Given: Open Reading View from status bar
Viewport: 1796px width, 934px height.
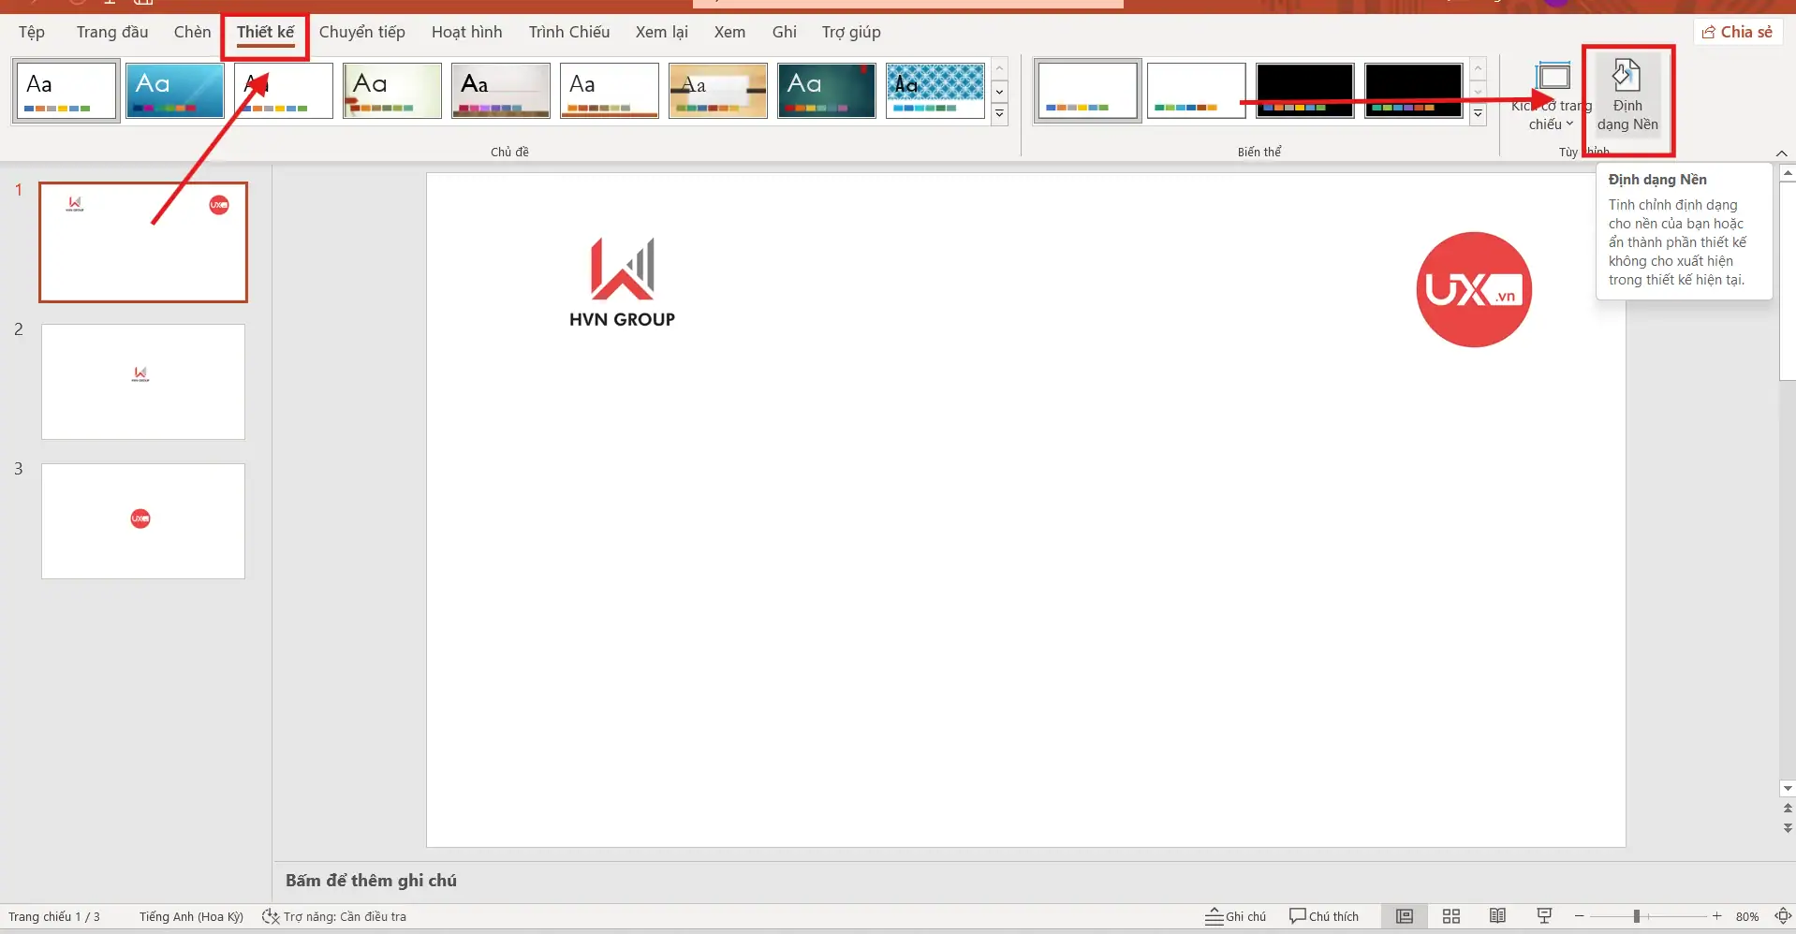Looking at the screenshot, I should (x=1497, y=916).
